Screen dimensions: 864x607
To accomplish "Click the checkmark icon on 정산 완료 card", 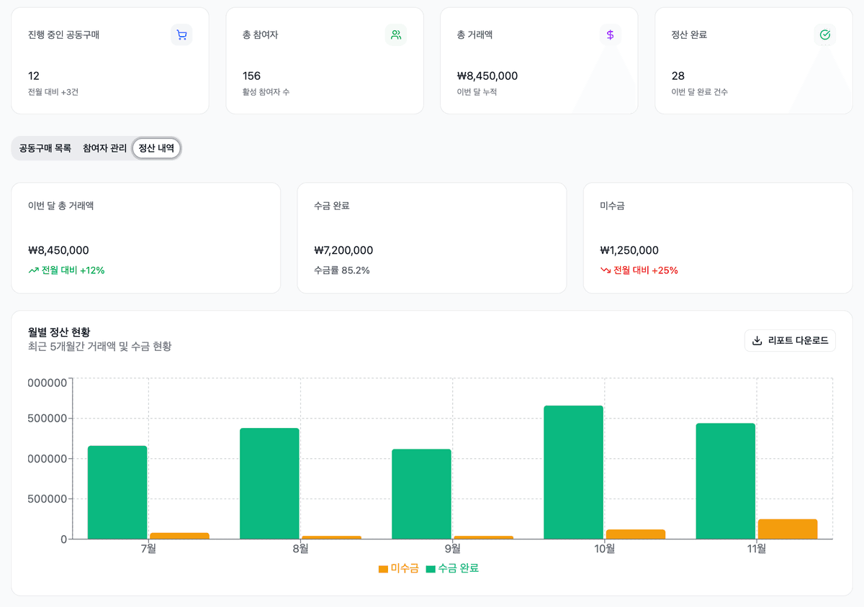I will [x=824, y=34].
